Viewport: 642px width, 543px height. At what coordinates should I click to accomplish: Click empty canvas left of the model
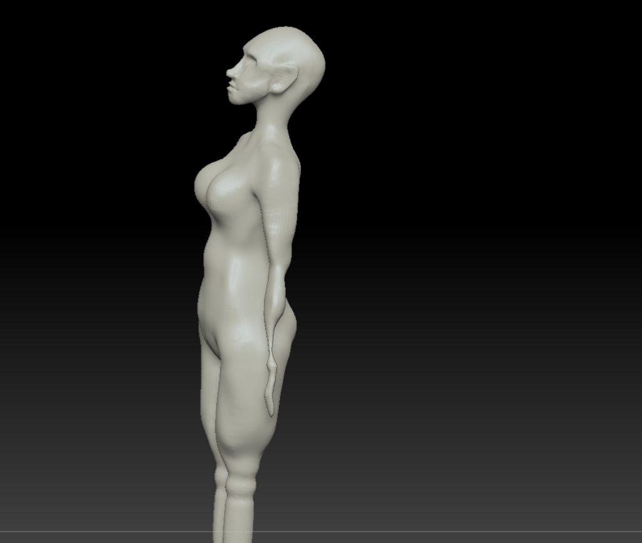click(94, 251)
